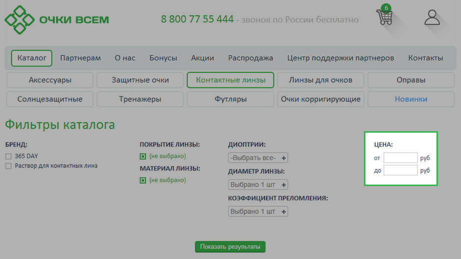The height and width of the screenshot is (259, 461).
Task: Click the minimum price 'от' field
Action: [x=400, y=158]
